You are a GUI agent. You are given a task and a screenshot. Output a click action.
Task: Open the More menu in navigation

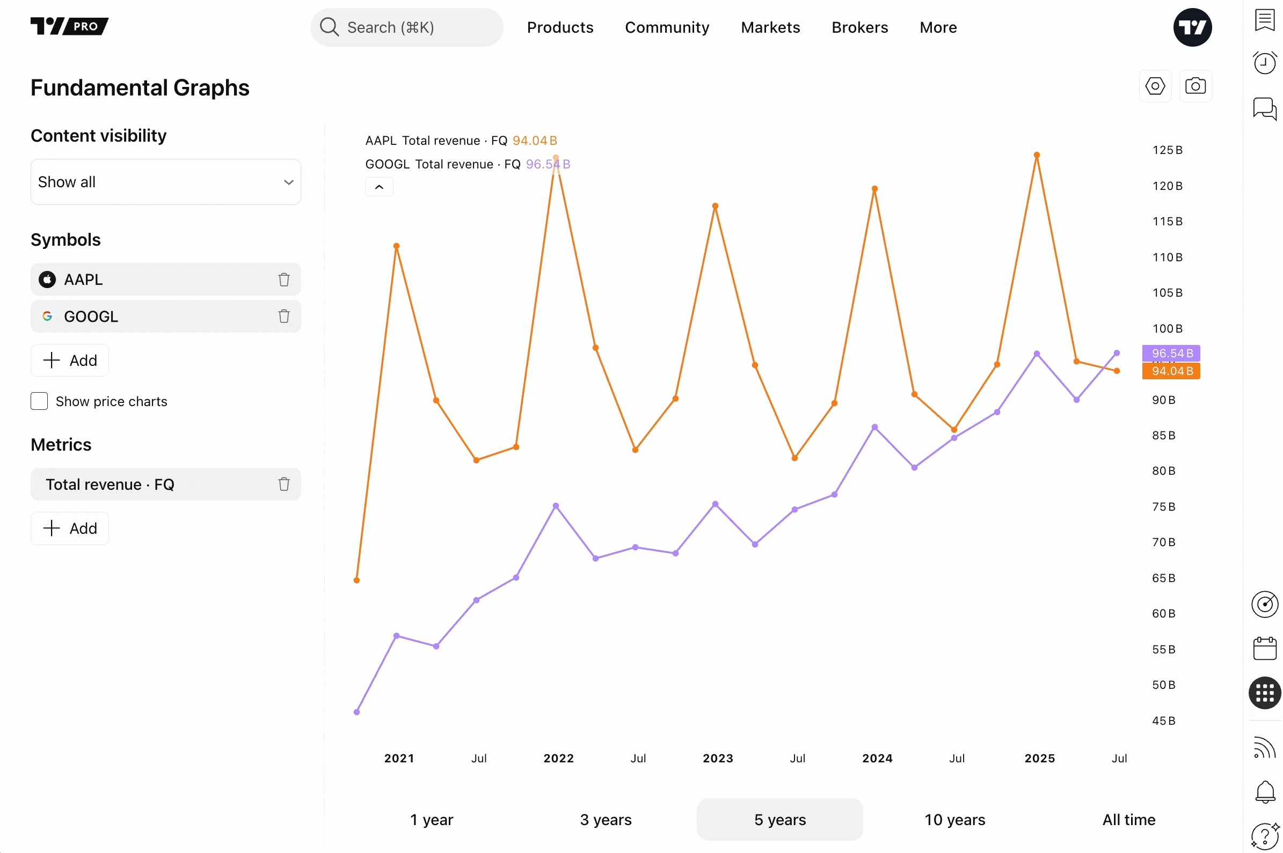click(938, 27)
